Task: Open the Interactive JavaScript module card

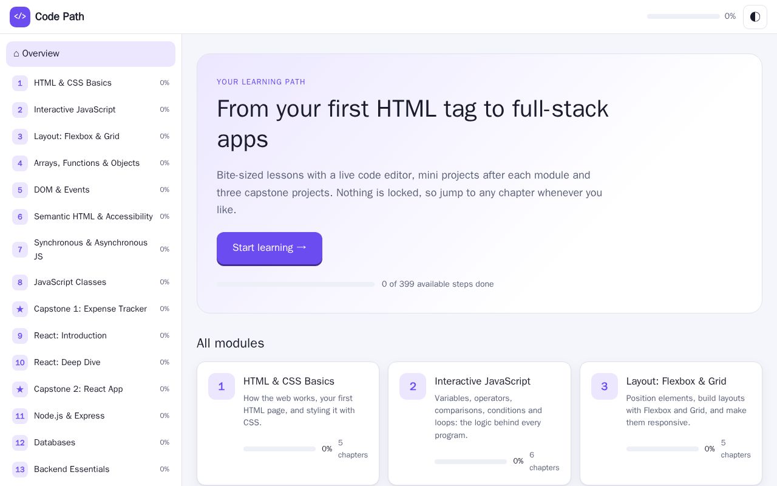Action: click(480, 423)
